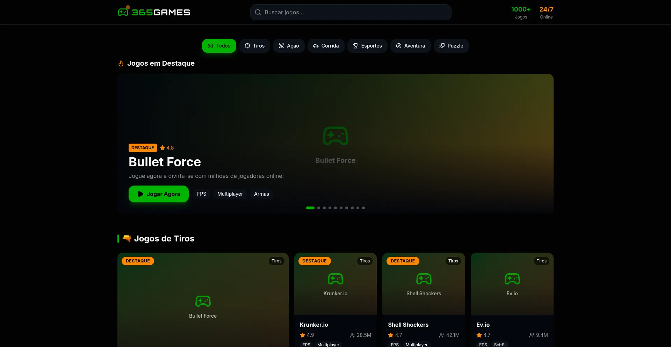Click the controller icon on the Bullet Force card
Screen dimensions: 671x347
point(203,301)
